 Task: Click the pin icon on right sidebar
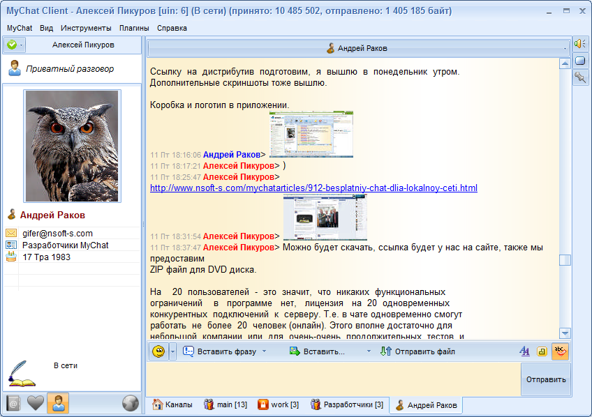click(x=580, y=78)
